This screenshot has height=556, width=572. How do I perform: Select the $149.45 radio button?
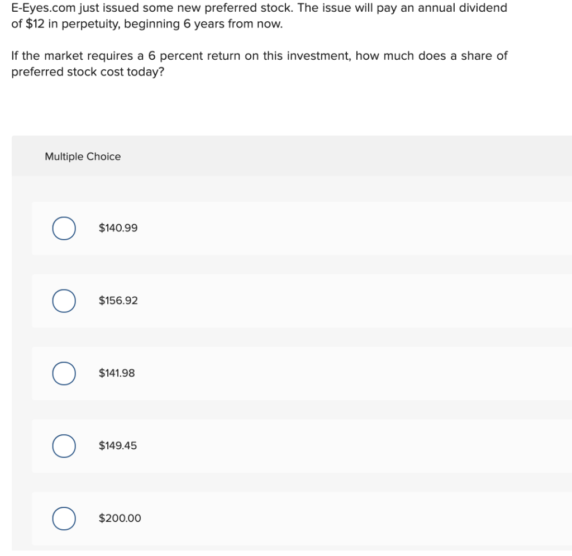pyautogui.click(x=63, y=446)
